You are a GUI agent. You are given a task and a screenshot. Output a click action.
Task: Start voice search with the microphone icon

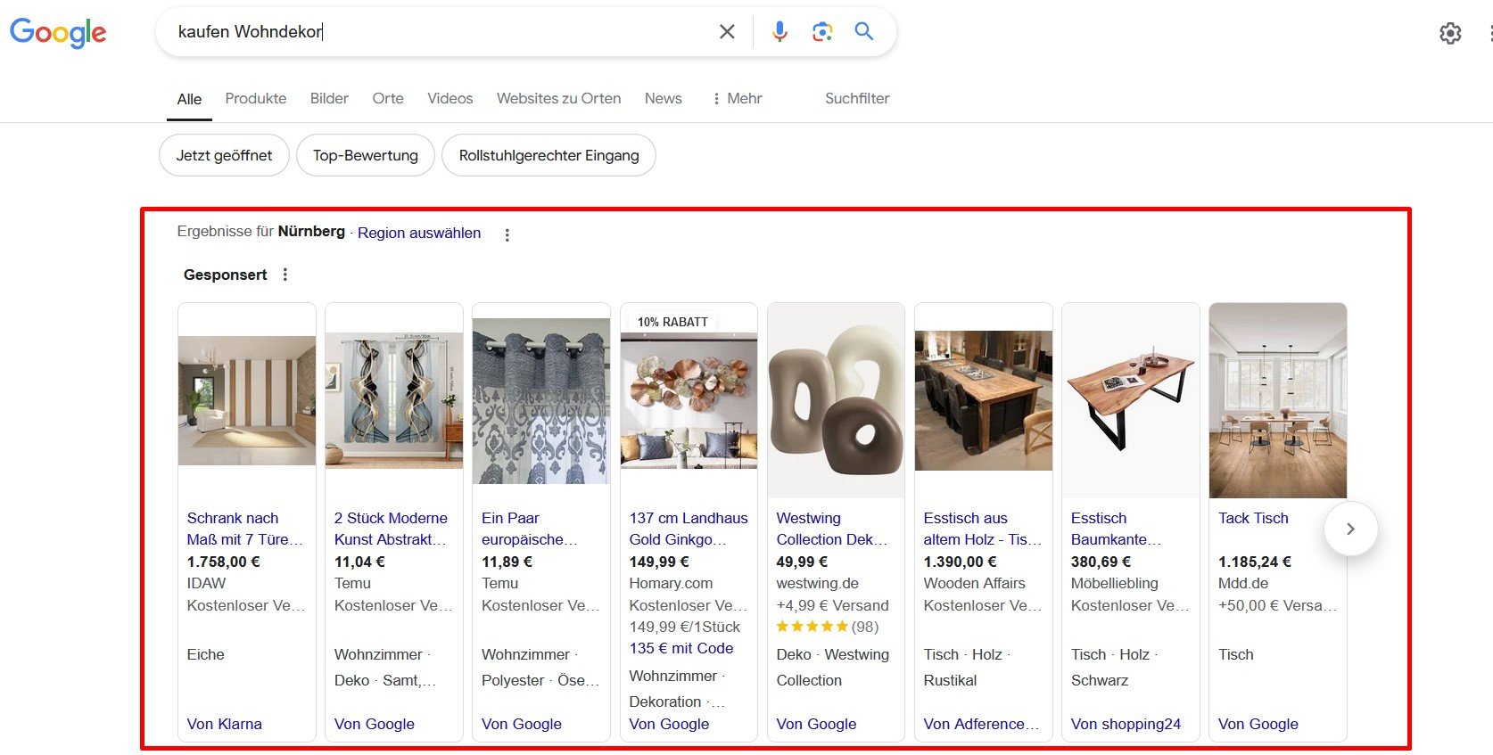coord(779,32)
